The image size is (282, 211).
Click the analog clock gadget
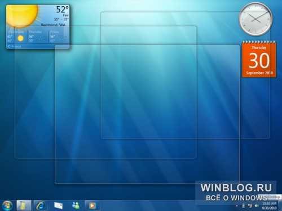pyautogui.click(x=255, y=19)
